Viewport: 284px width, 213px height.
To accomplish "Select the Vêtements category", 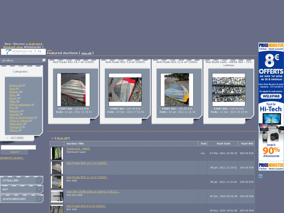I will pyautogui.click(x=16, y=124).
